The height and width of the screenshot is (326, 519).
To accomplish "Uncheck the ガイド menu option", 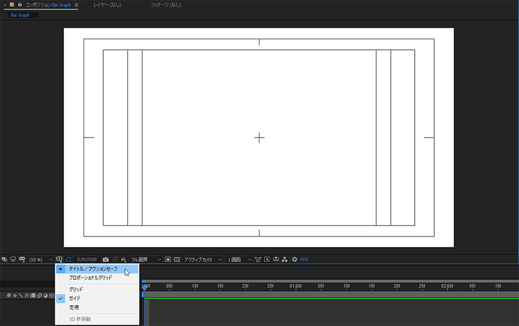I will pyautogui.click(x=75, y=298).
